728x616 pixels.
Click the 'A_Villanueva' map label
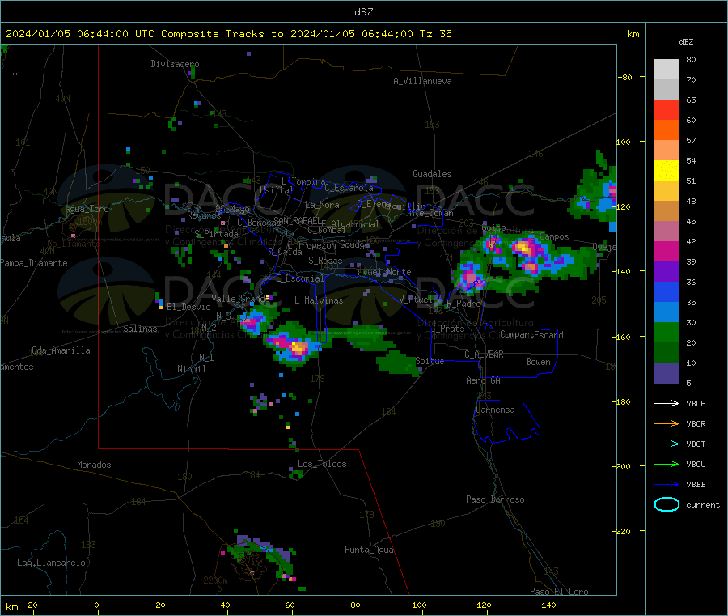(422, 81)
